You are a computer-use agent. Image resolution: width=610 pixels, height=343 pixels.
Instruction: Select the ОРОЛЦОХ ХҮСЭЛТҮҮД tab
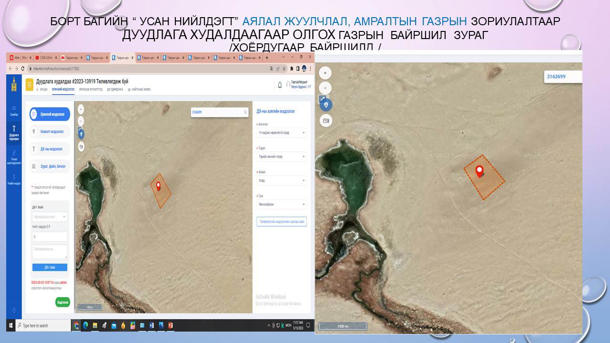[91, 89]
